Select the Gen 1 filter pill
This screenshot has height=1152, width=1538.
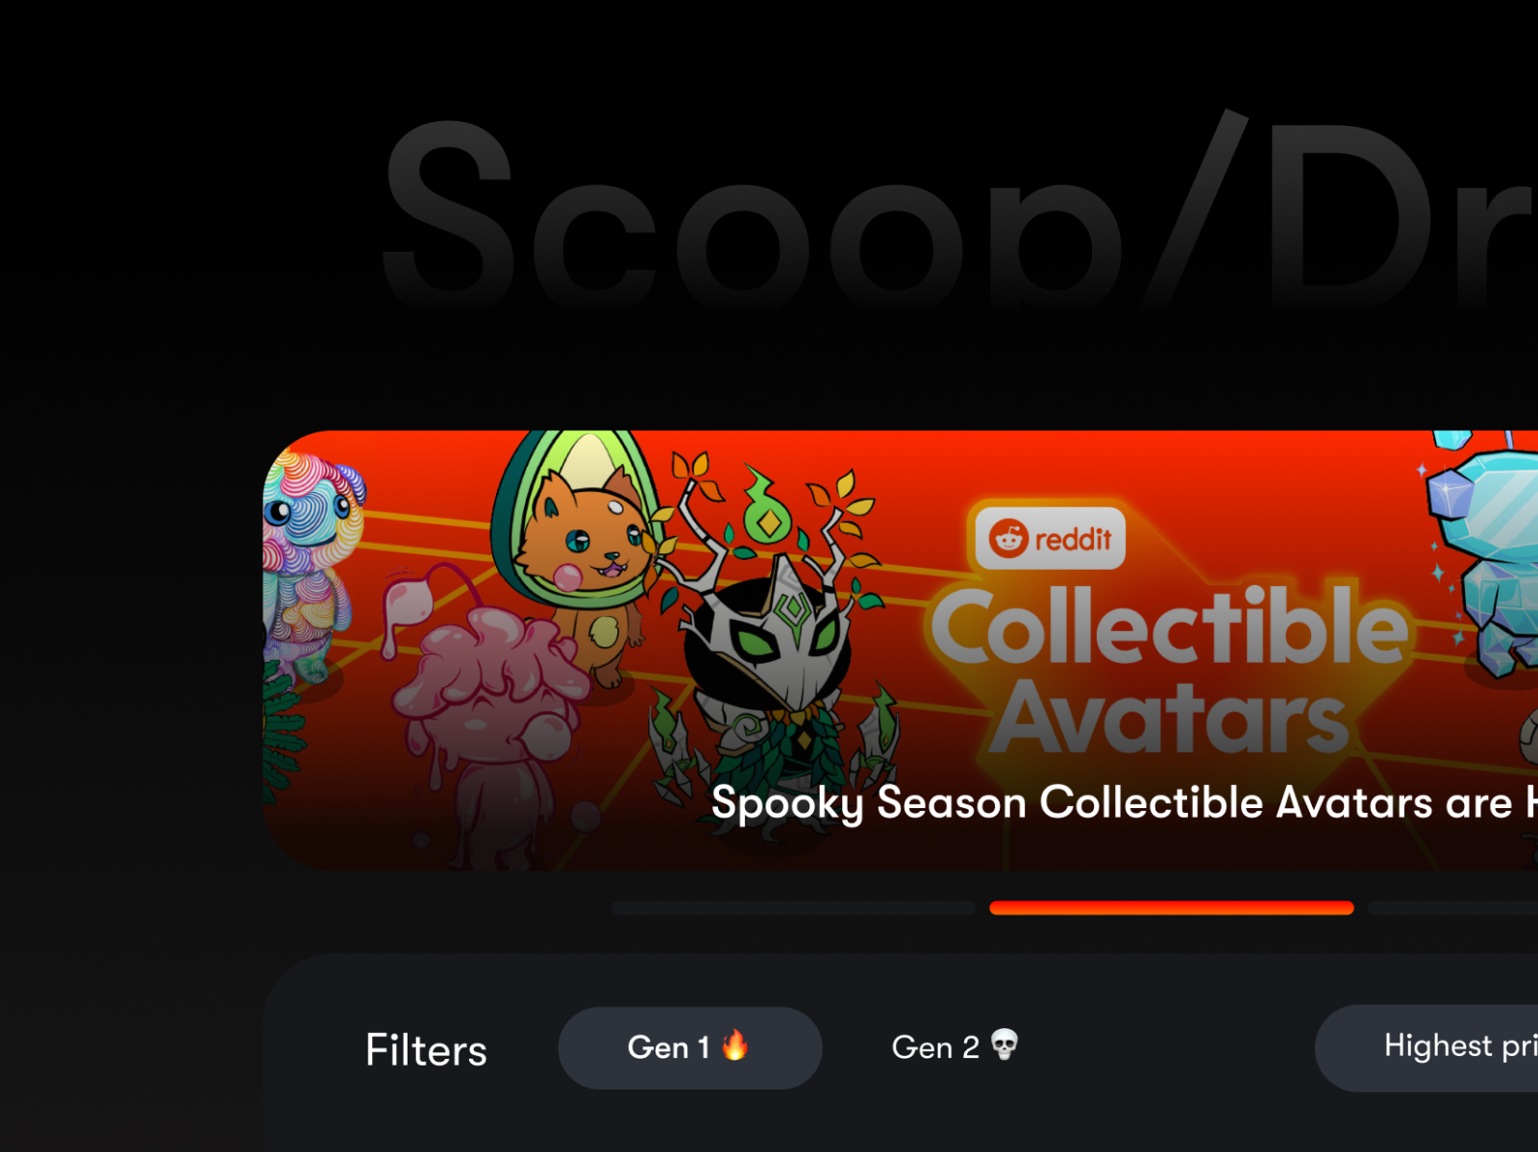[689, 1047]
